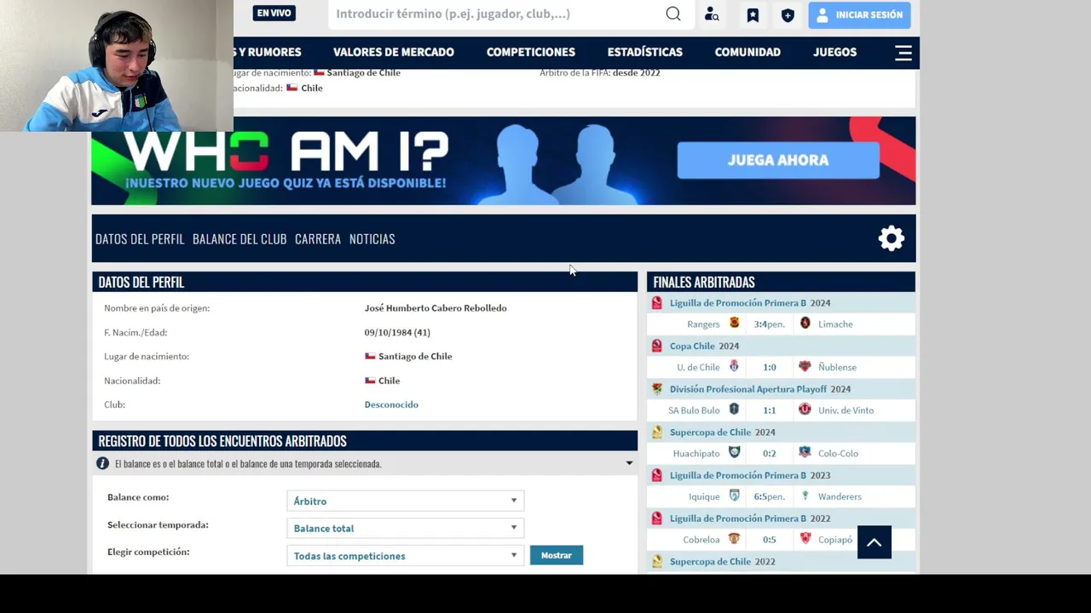
Task: Open the 1:0 U. de Chile result
Action: tap(770, 367)
